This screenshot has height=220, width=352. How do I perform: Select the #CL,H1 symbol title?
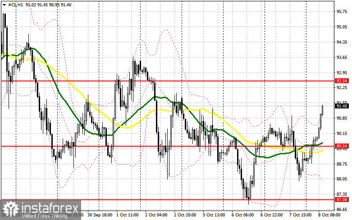click(x=15, y=4)
